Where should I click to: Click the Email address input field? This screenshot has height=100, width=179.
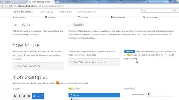point(162,94)
